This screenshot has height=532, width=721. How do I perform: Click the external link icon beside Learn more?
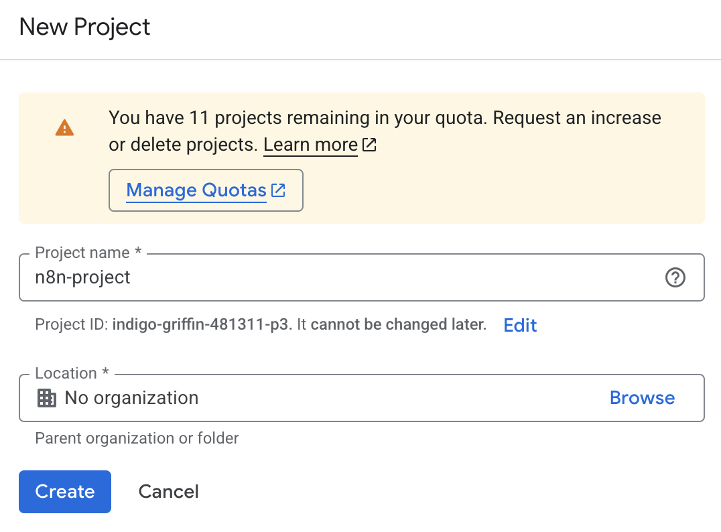point(369,144)
